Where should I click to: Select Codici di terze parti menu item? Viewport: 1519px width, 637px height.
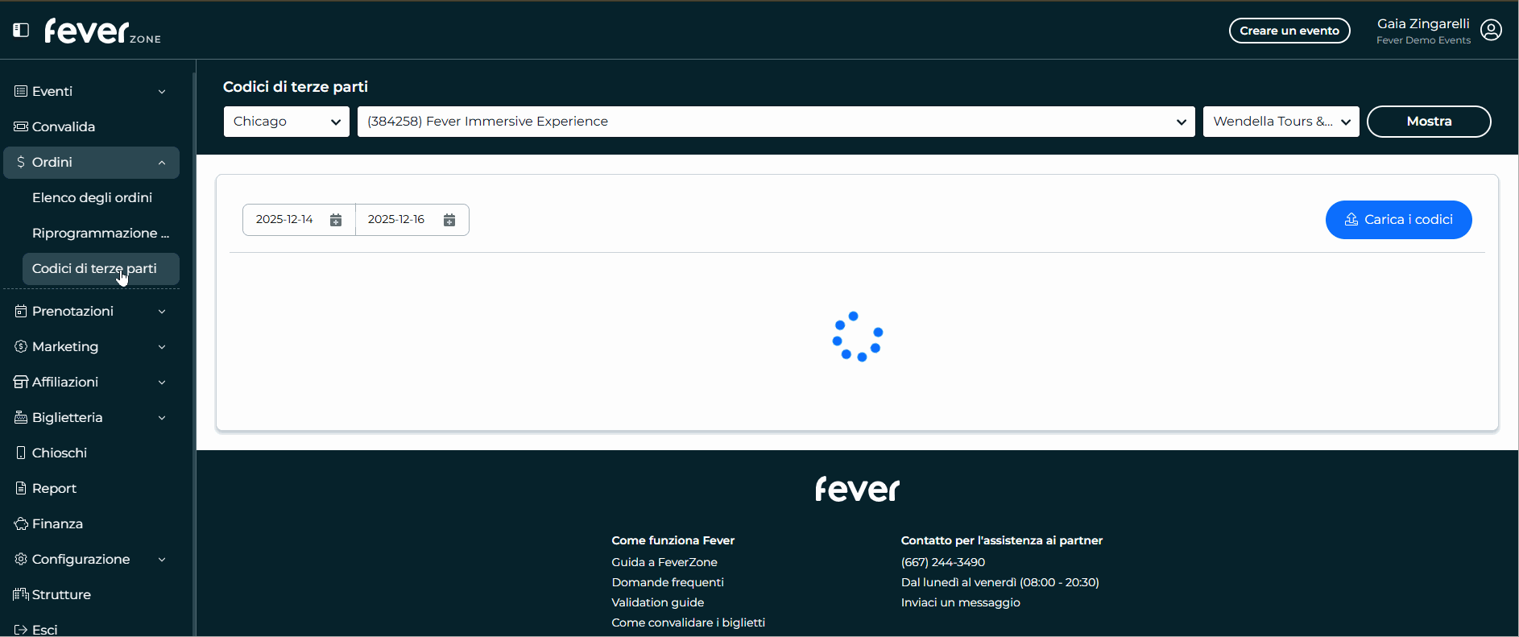click(x=101, y=268)
